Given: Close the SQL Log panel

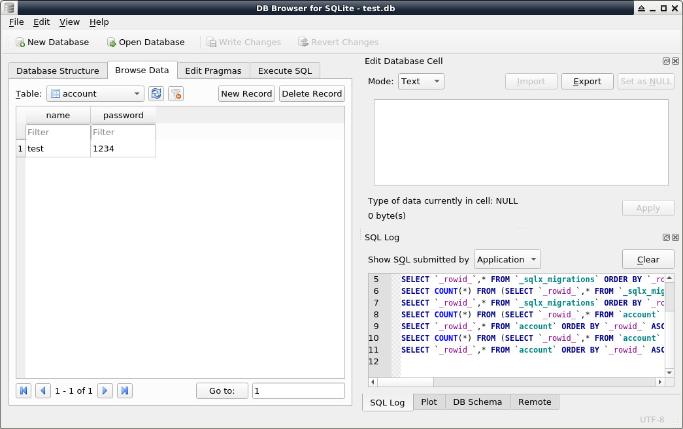Looking at the screenshot, I should [675, 238].
